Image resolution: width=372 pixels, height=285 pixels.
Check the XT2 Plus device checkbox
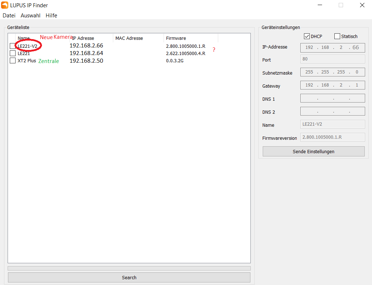tap(13, 60)
